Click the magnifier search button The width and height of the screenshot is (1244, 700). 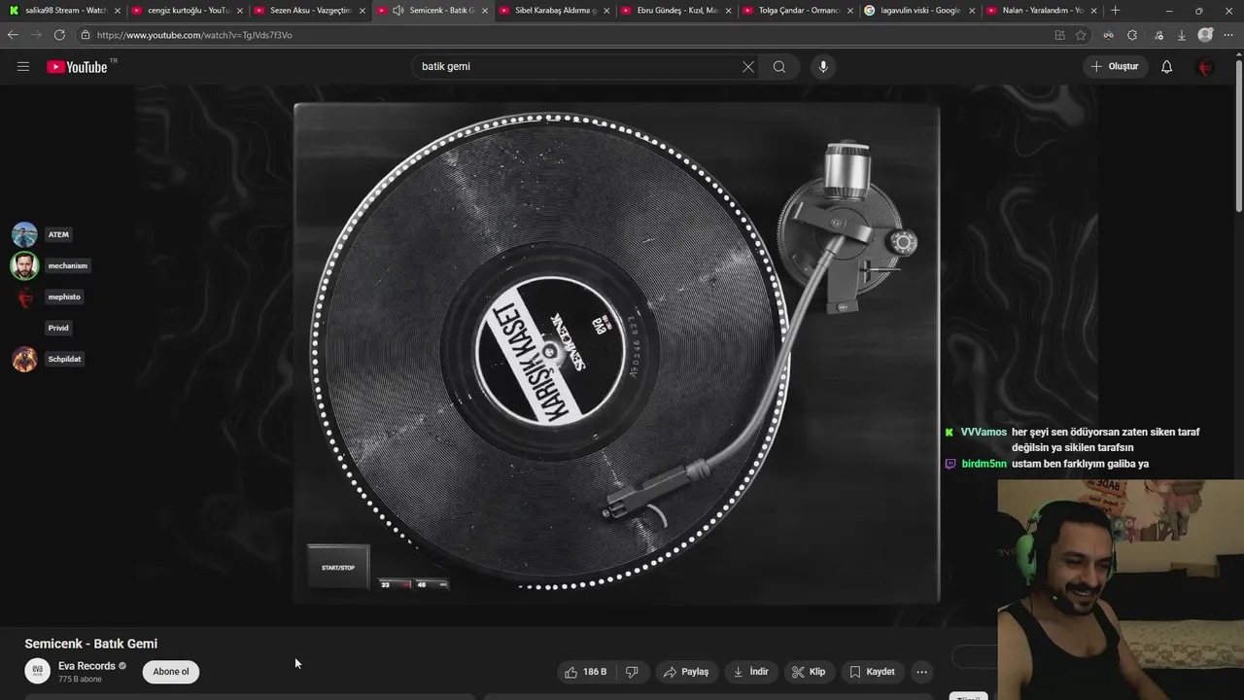[x=779, y=67]
